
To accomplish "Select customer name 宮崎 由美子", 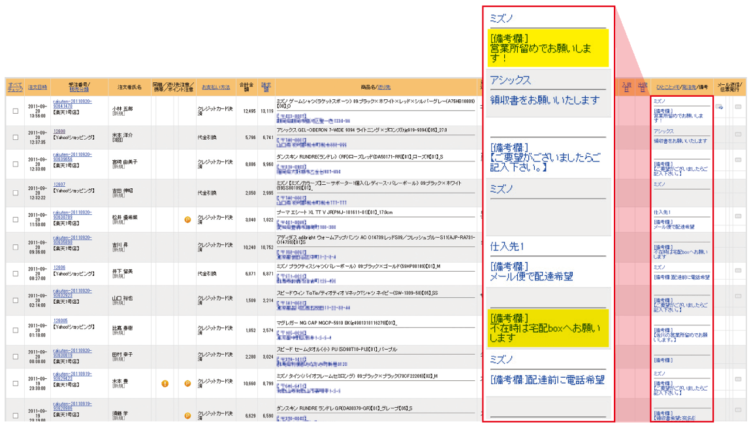I will pos(125,162).
